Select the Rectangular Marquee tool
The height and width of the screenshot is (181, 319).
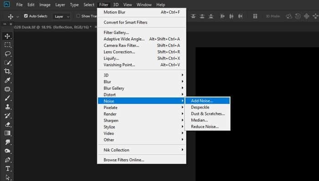(x=7, y=45)
